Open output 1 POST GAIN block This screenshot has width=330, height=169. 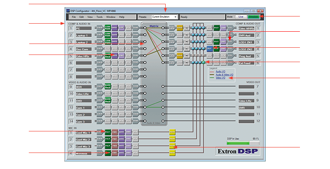point(172,28)
